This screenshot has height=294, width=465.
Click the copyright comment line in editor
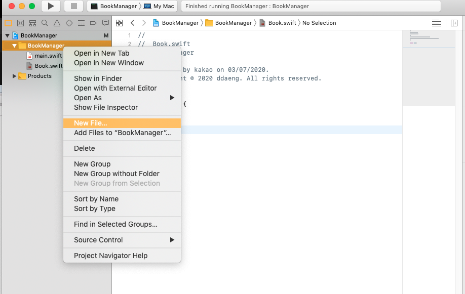(251, 78)
